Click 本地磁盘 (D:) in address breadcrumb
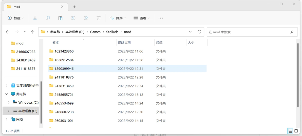Screen dimensions: 302x136 pyautogui.click(x=75, y=32)
